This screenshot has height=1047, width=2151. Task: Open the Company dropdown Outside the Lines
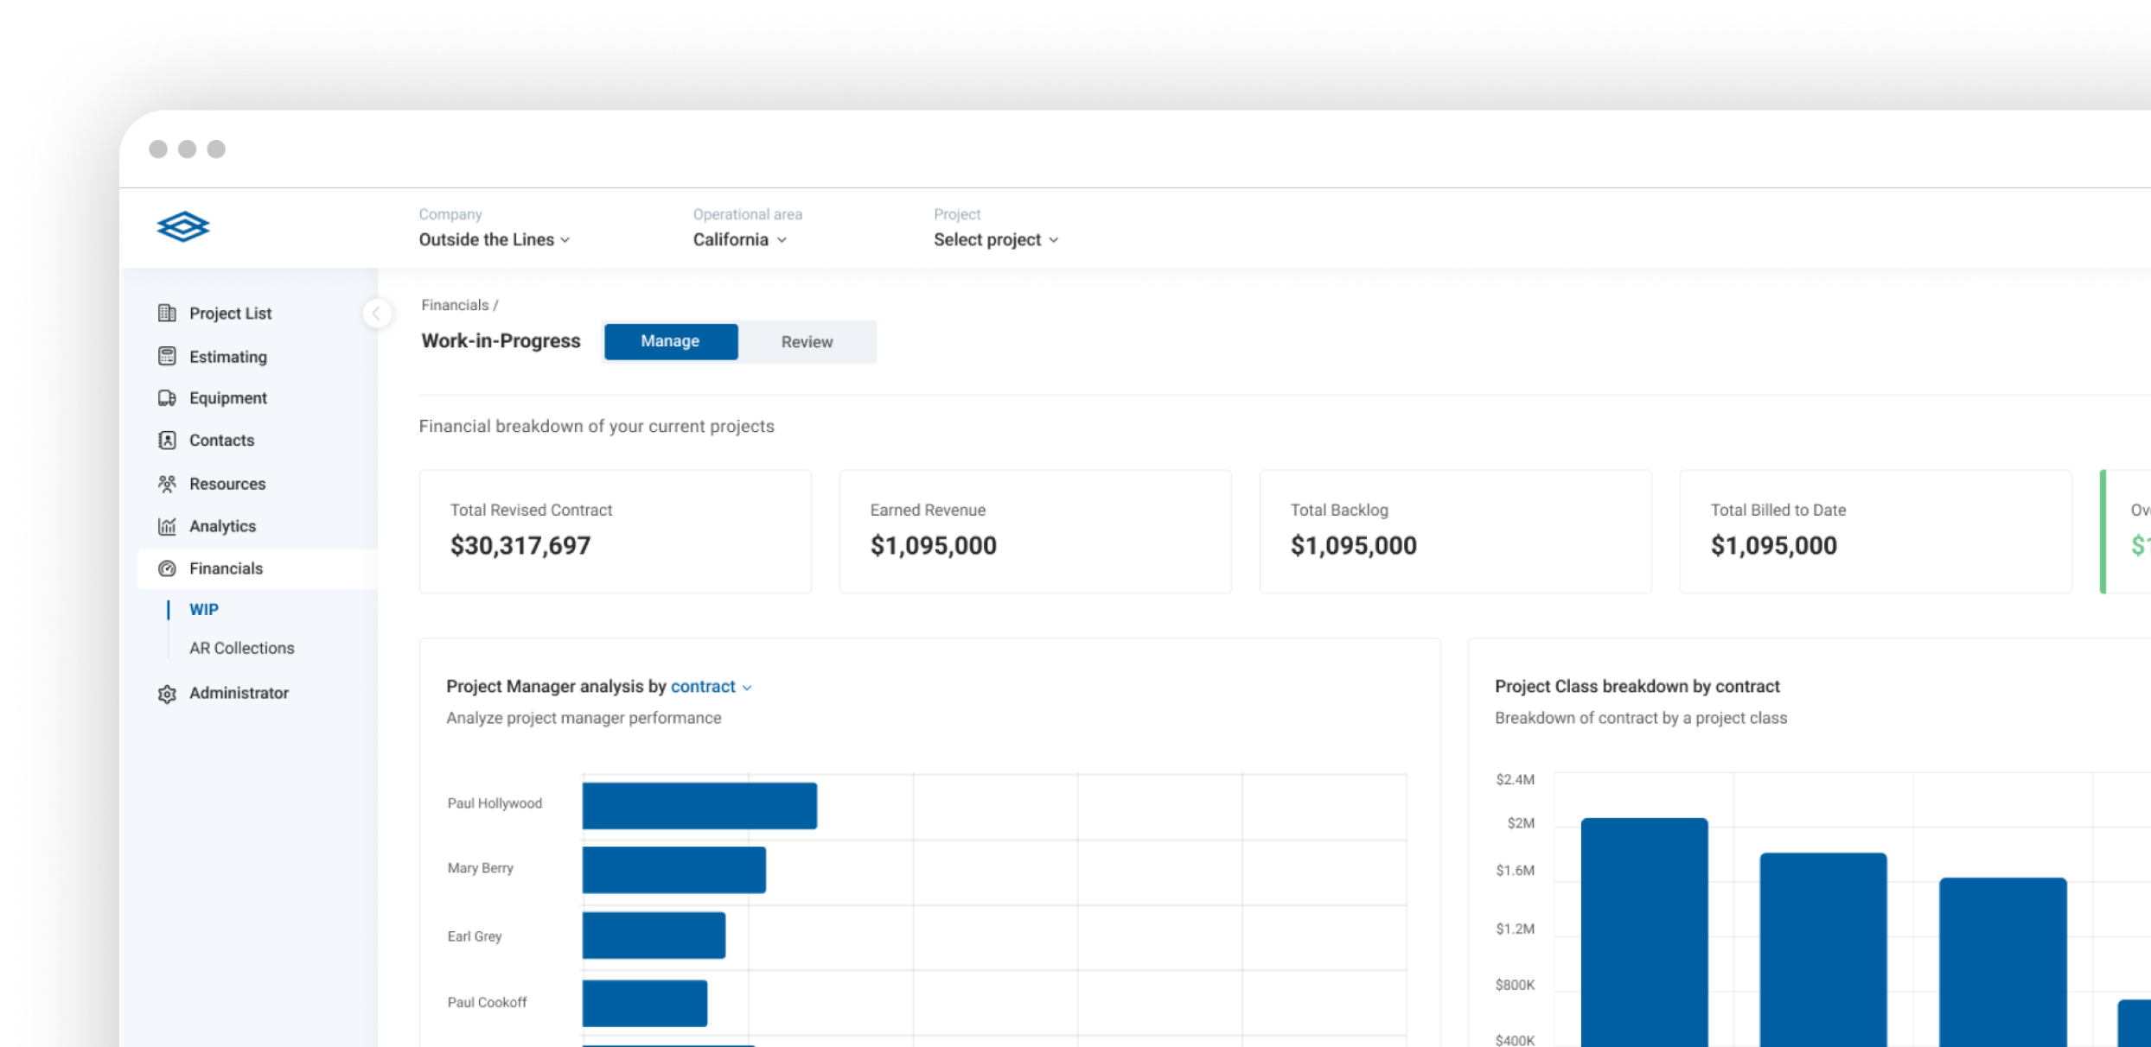click(x=495, y=240)
